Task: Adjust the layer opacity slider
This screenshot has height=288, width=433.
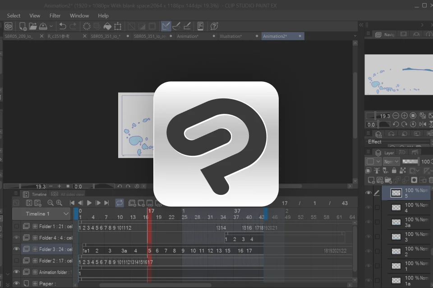Action: click(x=410, y=162)
